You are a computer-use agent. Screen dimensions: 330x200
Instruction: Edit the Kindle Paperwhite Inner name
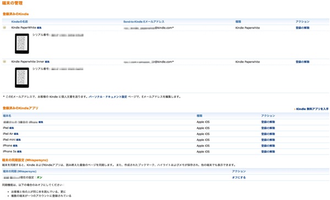(x=47, y=62)
